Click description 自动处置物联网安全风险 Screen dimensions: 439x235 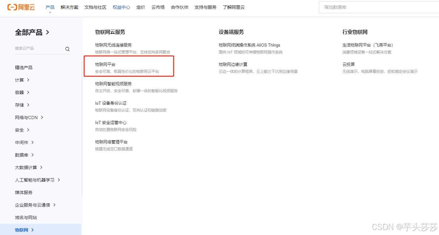point(116,130)
